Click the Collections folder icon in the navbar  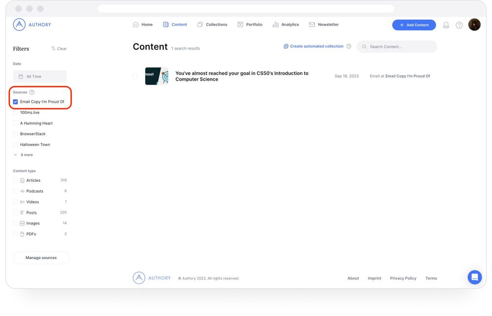[200, 24]
